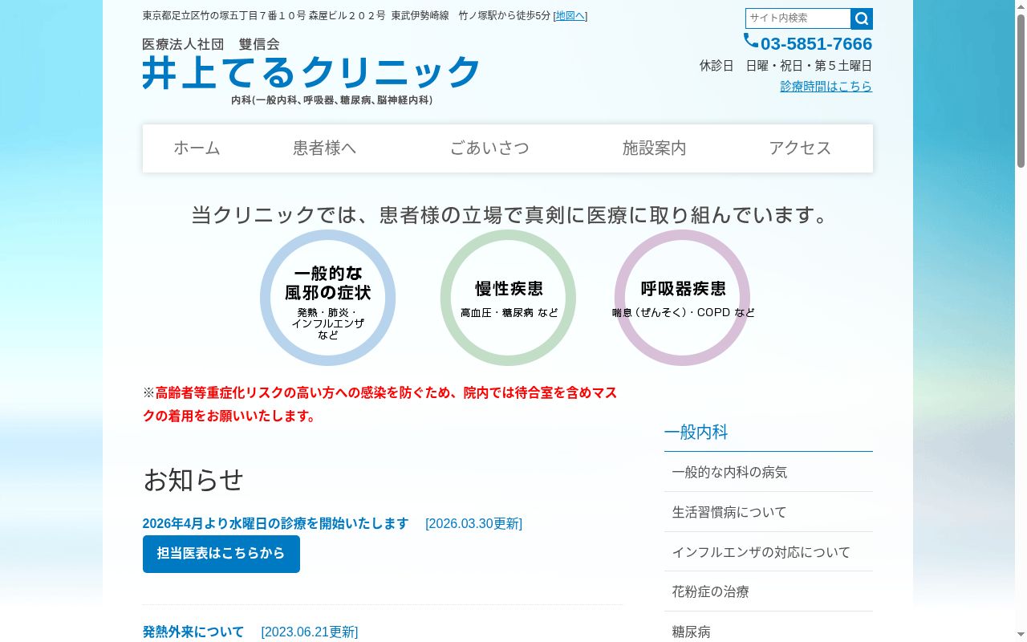Click the 担当医表はこちらから button
The width and height of the screenshot is (1027, 642).
coord(221,554)
